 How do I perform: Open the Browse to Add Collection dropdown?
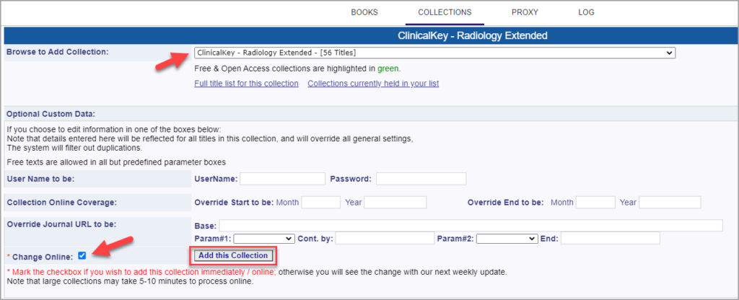point(434,53)
